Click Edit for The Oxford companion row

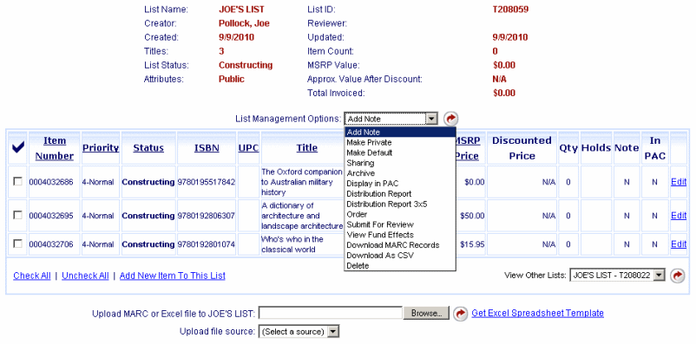point(679,182)
